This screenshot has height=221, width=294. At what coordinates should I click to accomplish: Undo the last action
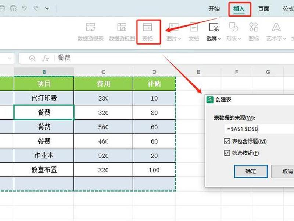[x=25, y=8]
